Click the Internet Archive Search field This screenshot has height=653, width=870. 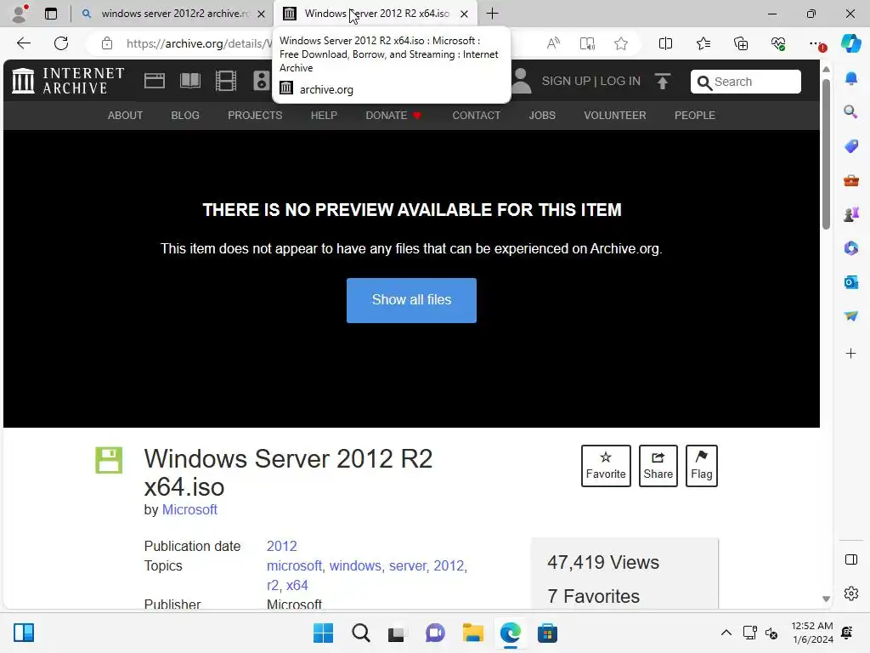pyautogui.click(x=745, y=82)
